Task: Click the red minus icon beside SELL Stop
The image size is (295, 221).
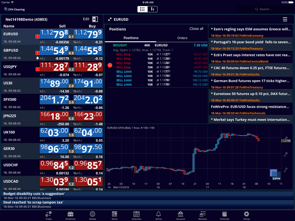Action: [110, 65]
